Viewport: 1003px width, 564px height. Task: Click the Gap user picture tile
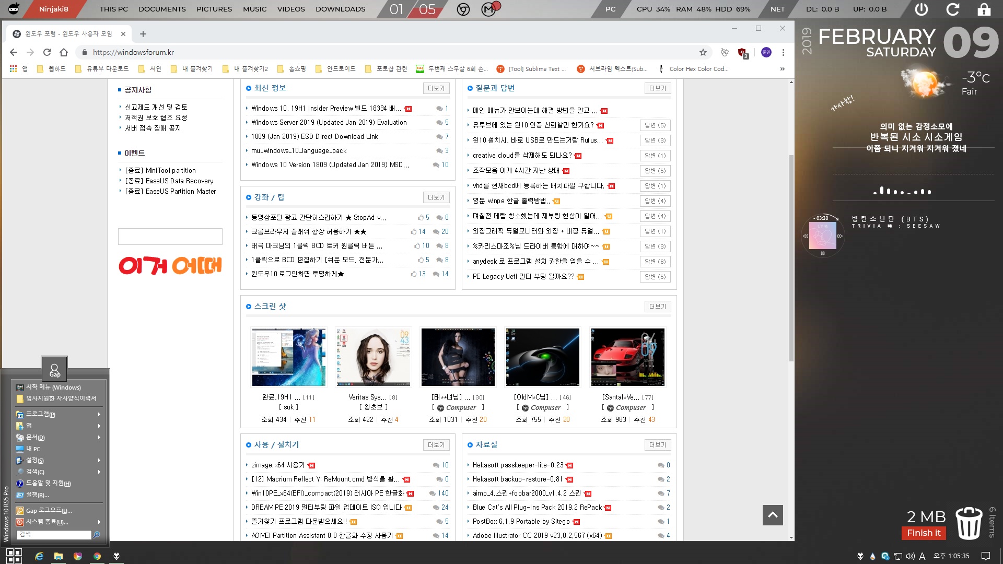click(54, 369)
